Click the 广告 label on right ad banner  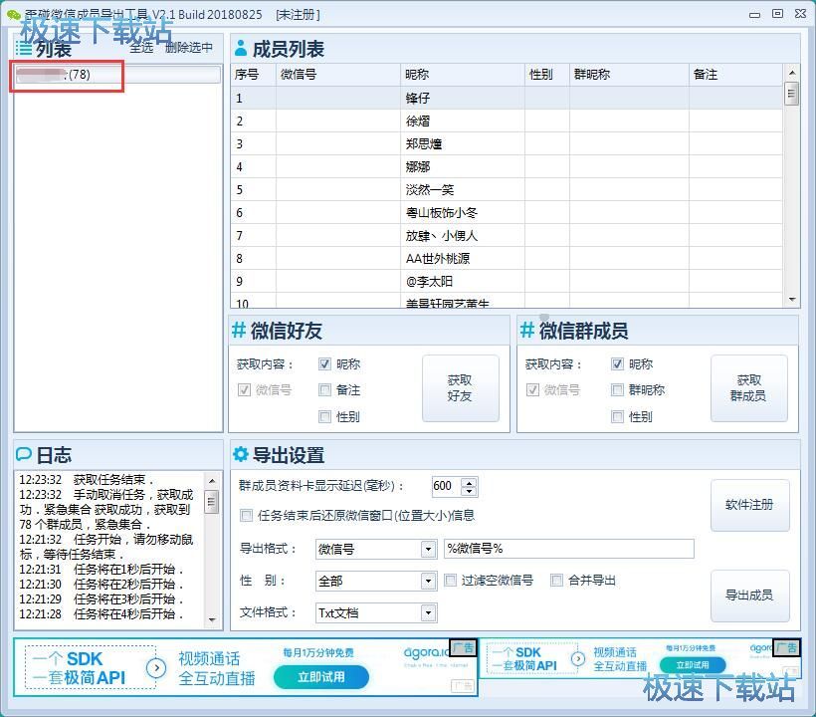pyautogui.click(x=786, y=647)
